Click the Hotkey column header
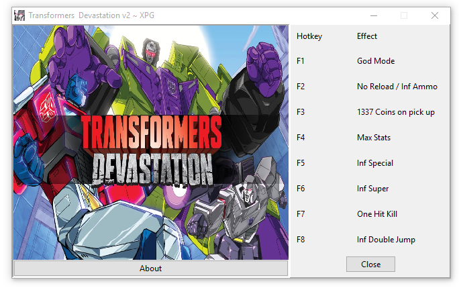 (309, 36)
